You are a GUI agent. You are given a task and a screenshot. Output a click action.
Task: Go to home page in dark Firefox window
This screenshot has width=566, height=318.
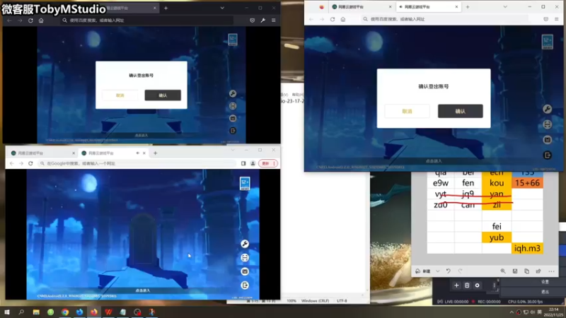41,20
